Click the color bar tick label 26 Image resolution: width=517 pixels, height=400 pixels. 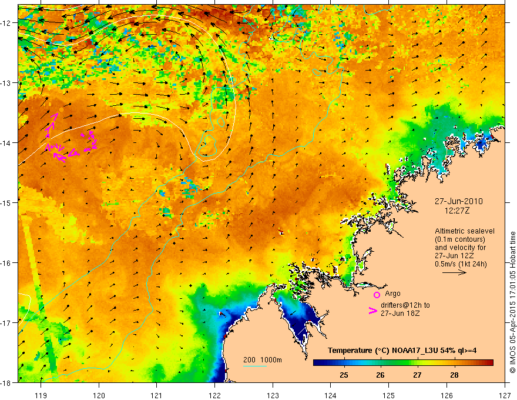click(380, 375)
